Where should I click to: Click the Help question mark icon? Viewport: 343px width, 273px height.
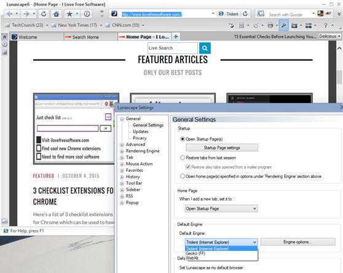[x=326, y=26]
